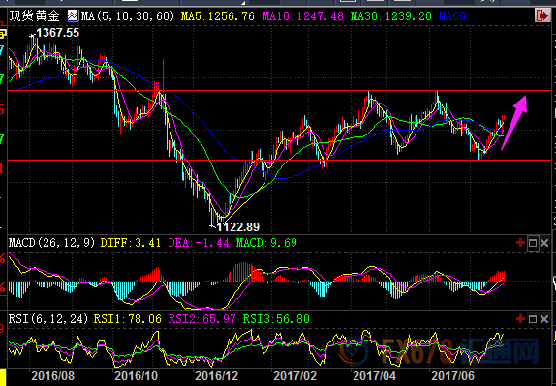The height and width of the screenshot is (386, 556).
Task: Close the RSI indicator panel
Action: (544, 319)
